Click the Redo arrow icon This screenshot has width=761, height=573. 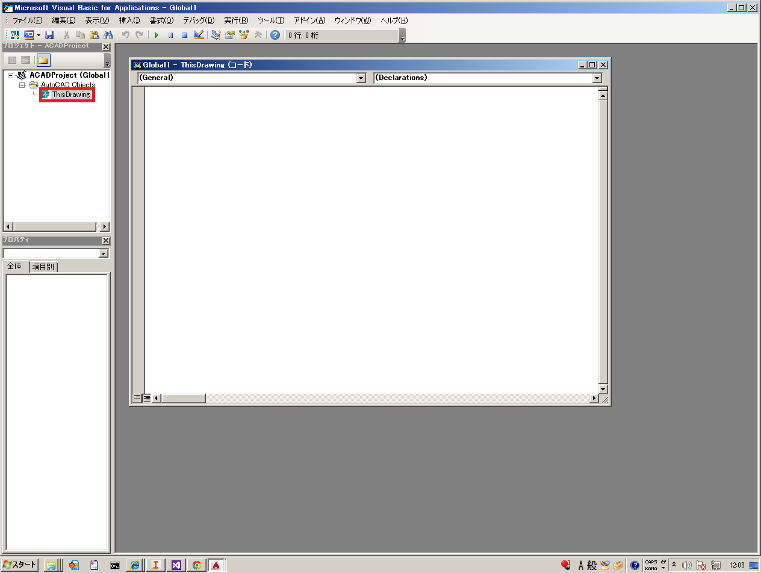(139, 35)
